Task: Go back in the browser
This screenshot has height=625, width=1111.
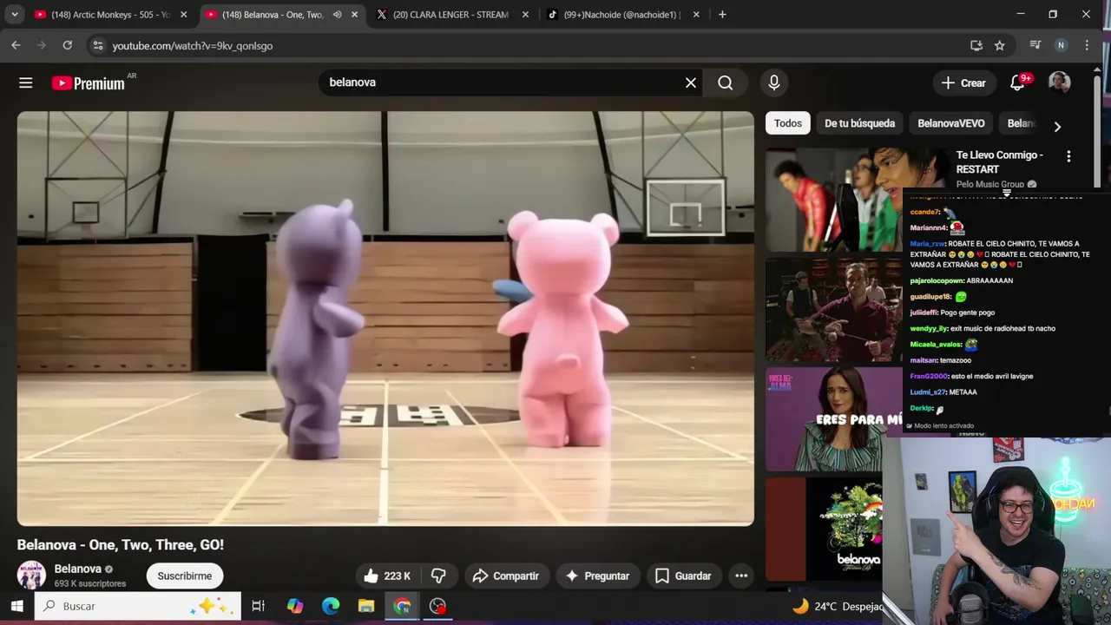Action: [x=16, y=45]
